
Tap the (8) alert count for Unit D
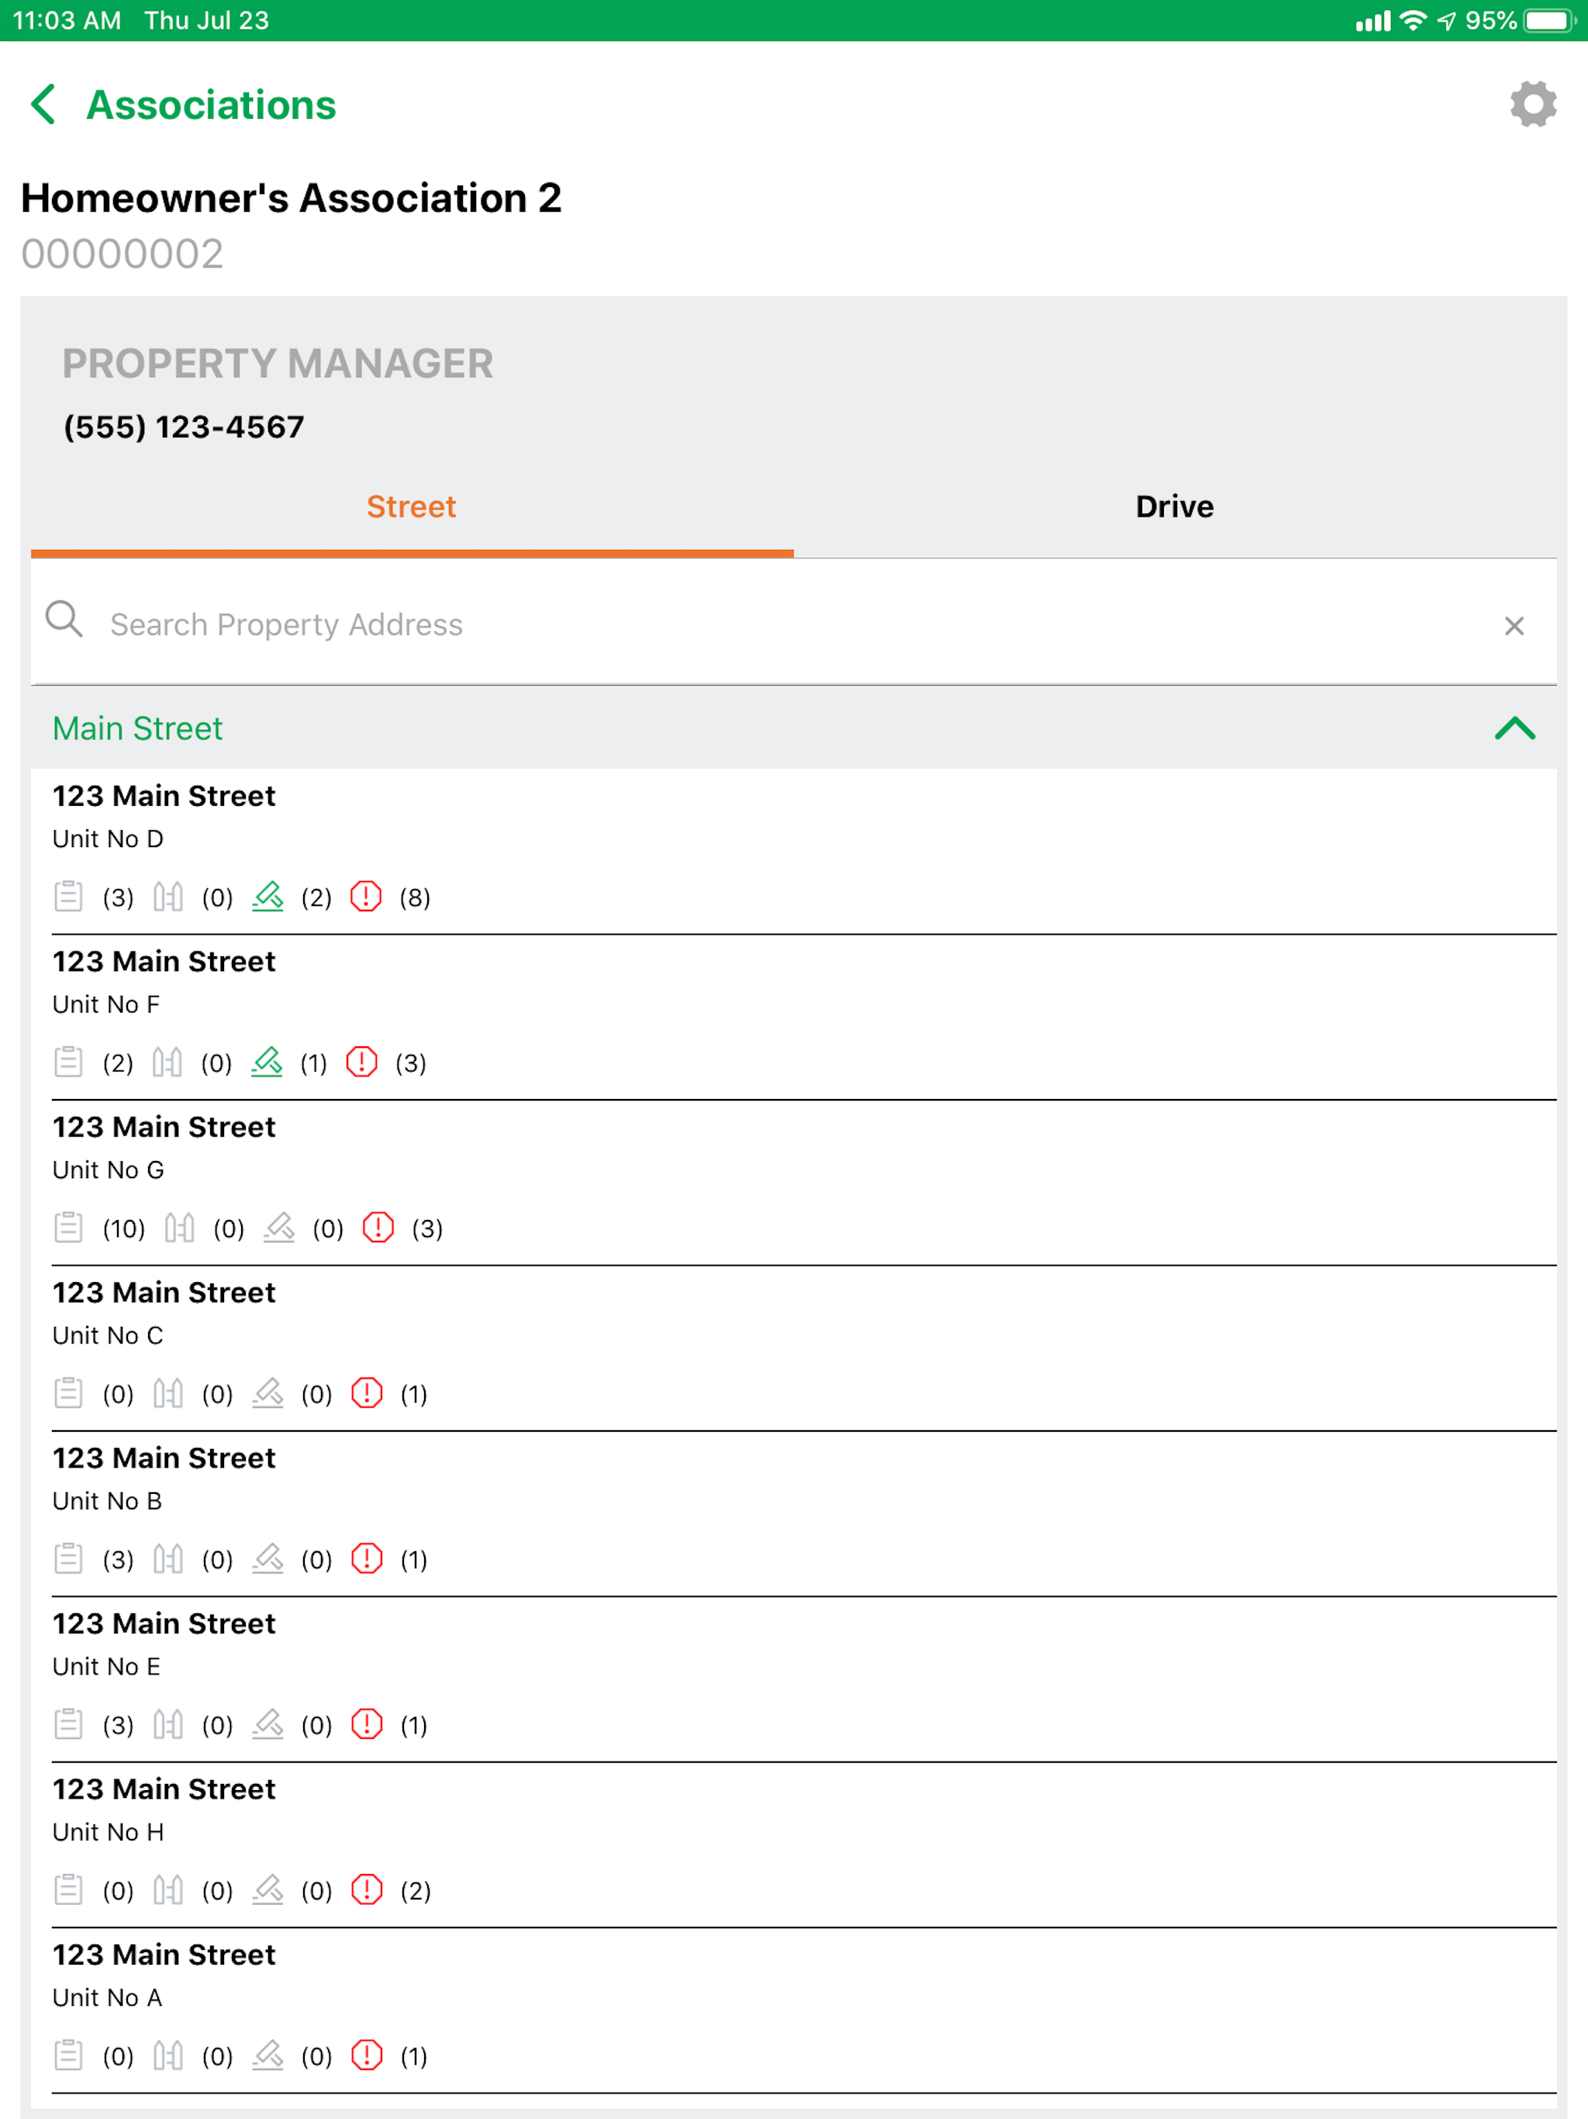pyautogui.click(x=415, y=897)
